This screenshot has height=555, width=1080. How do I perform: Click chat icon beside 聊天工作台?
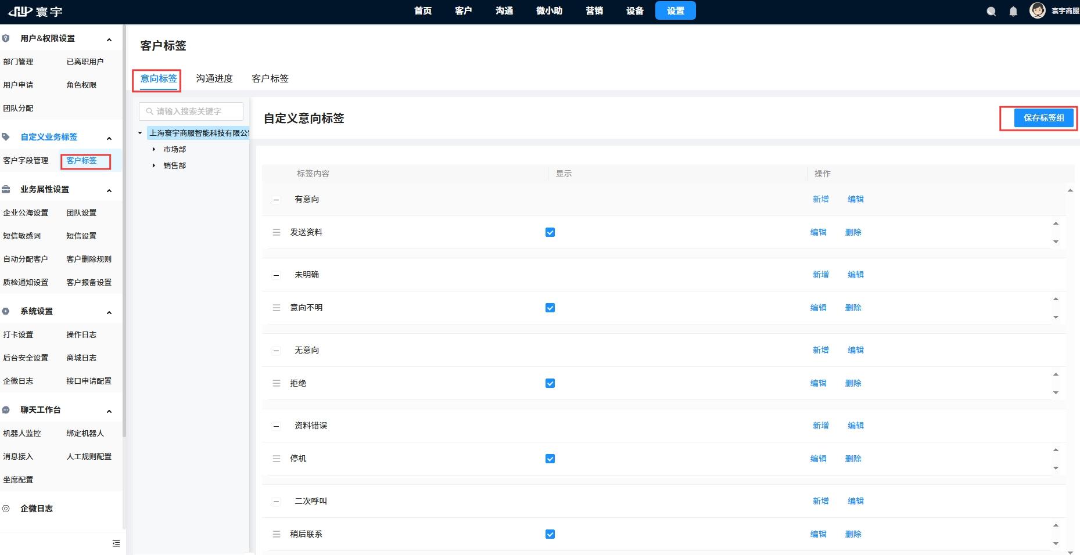[6, 410]
